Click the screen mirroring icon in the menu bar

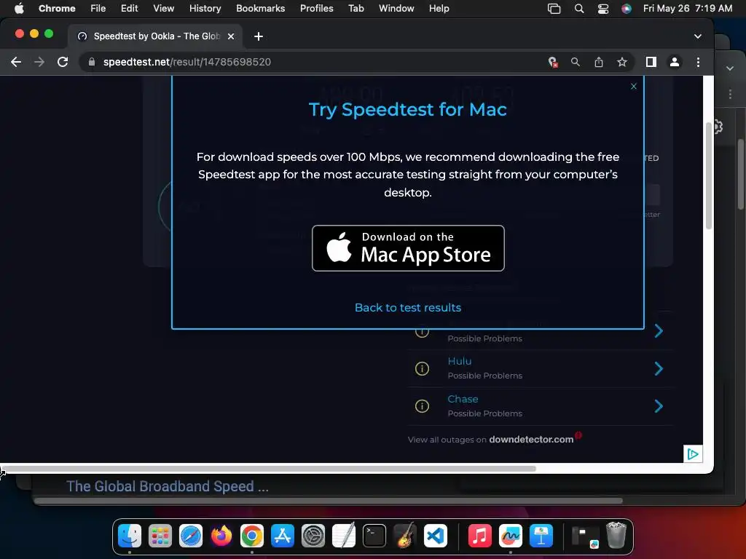[x=554, y=8]
